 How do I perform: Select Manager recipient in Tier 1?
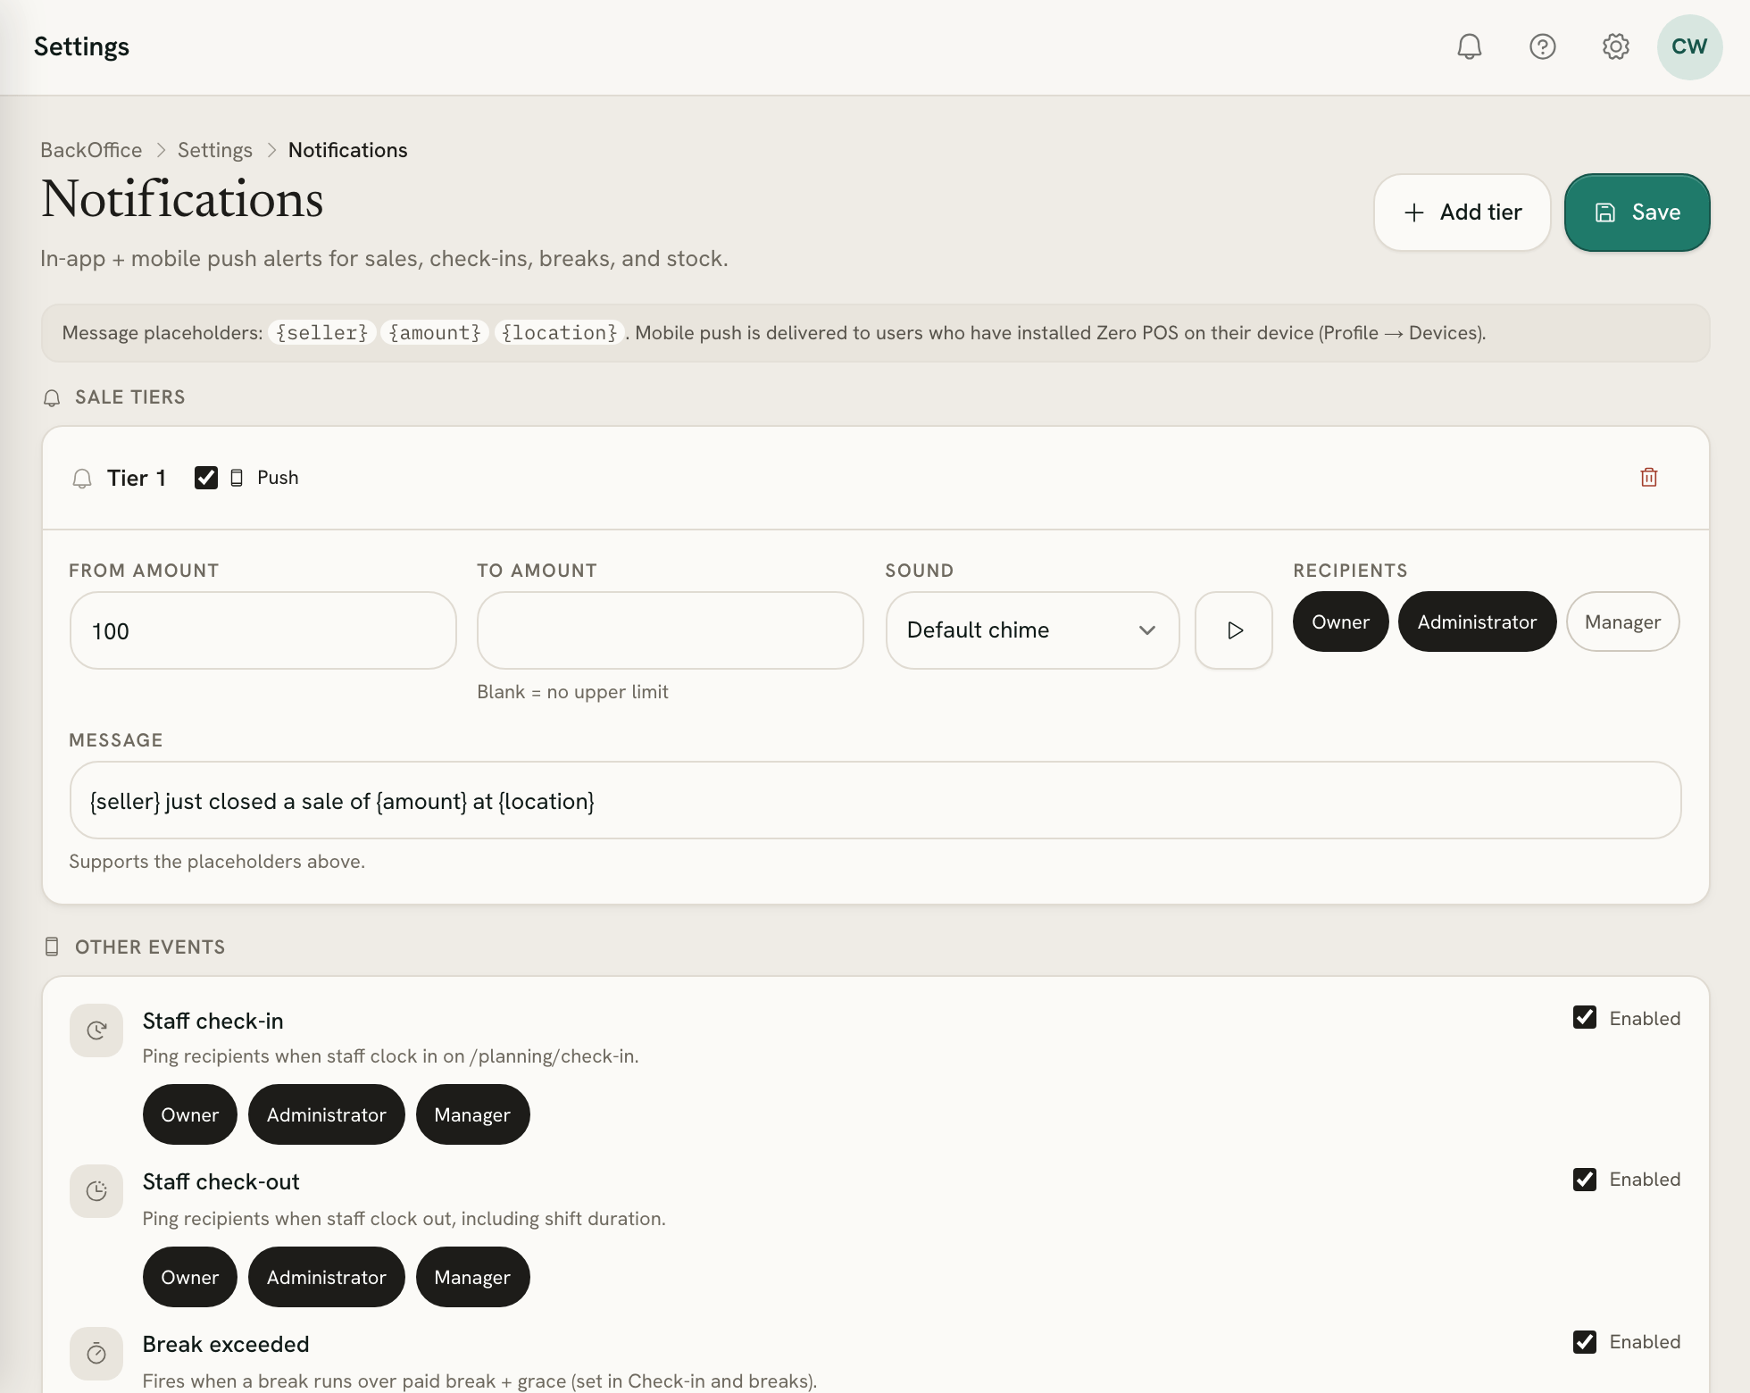pyautogui.click(x=1622, y=621)
